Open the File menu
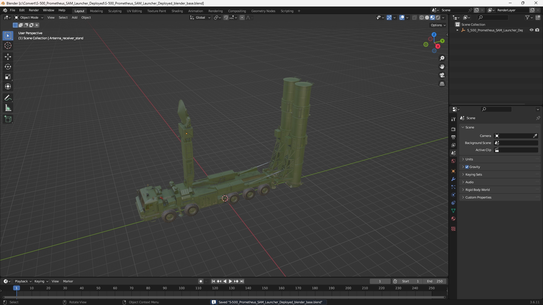The height and width of the screenshot is (305, 543). (12, 10)
